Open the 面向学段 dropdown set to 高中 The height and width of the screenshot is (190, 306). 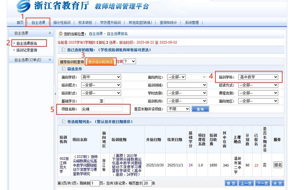coord(101,77)
